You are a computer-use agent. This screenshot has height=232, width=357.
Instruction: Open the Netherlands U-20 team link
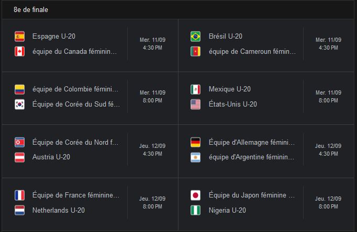(58, 211)
